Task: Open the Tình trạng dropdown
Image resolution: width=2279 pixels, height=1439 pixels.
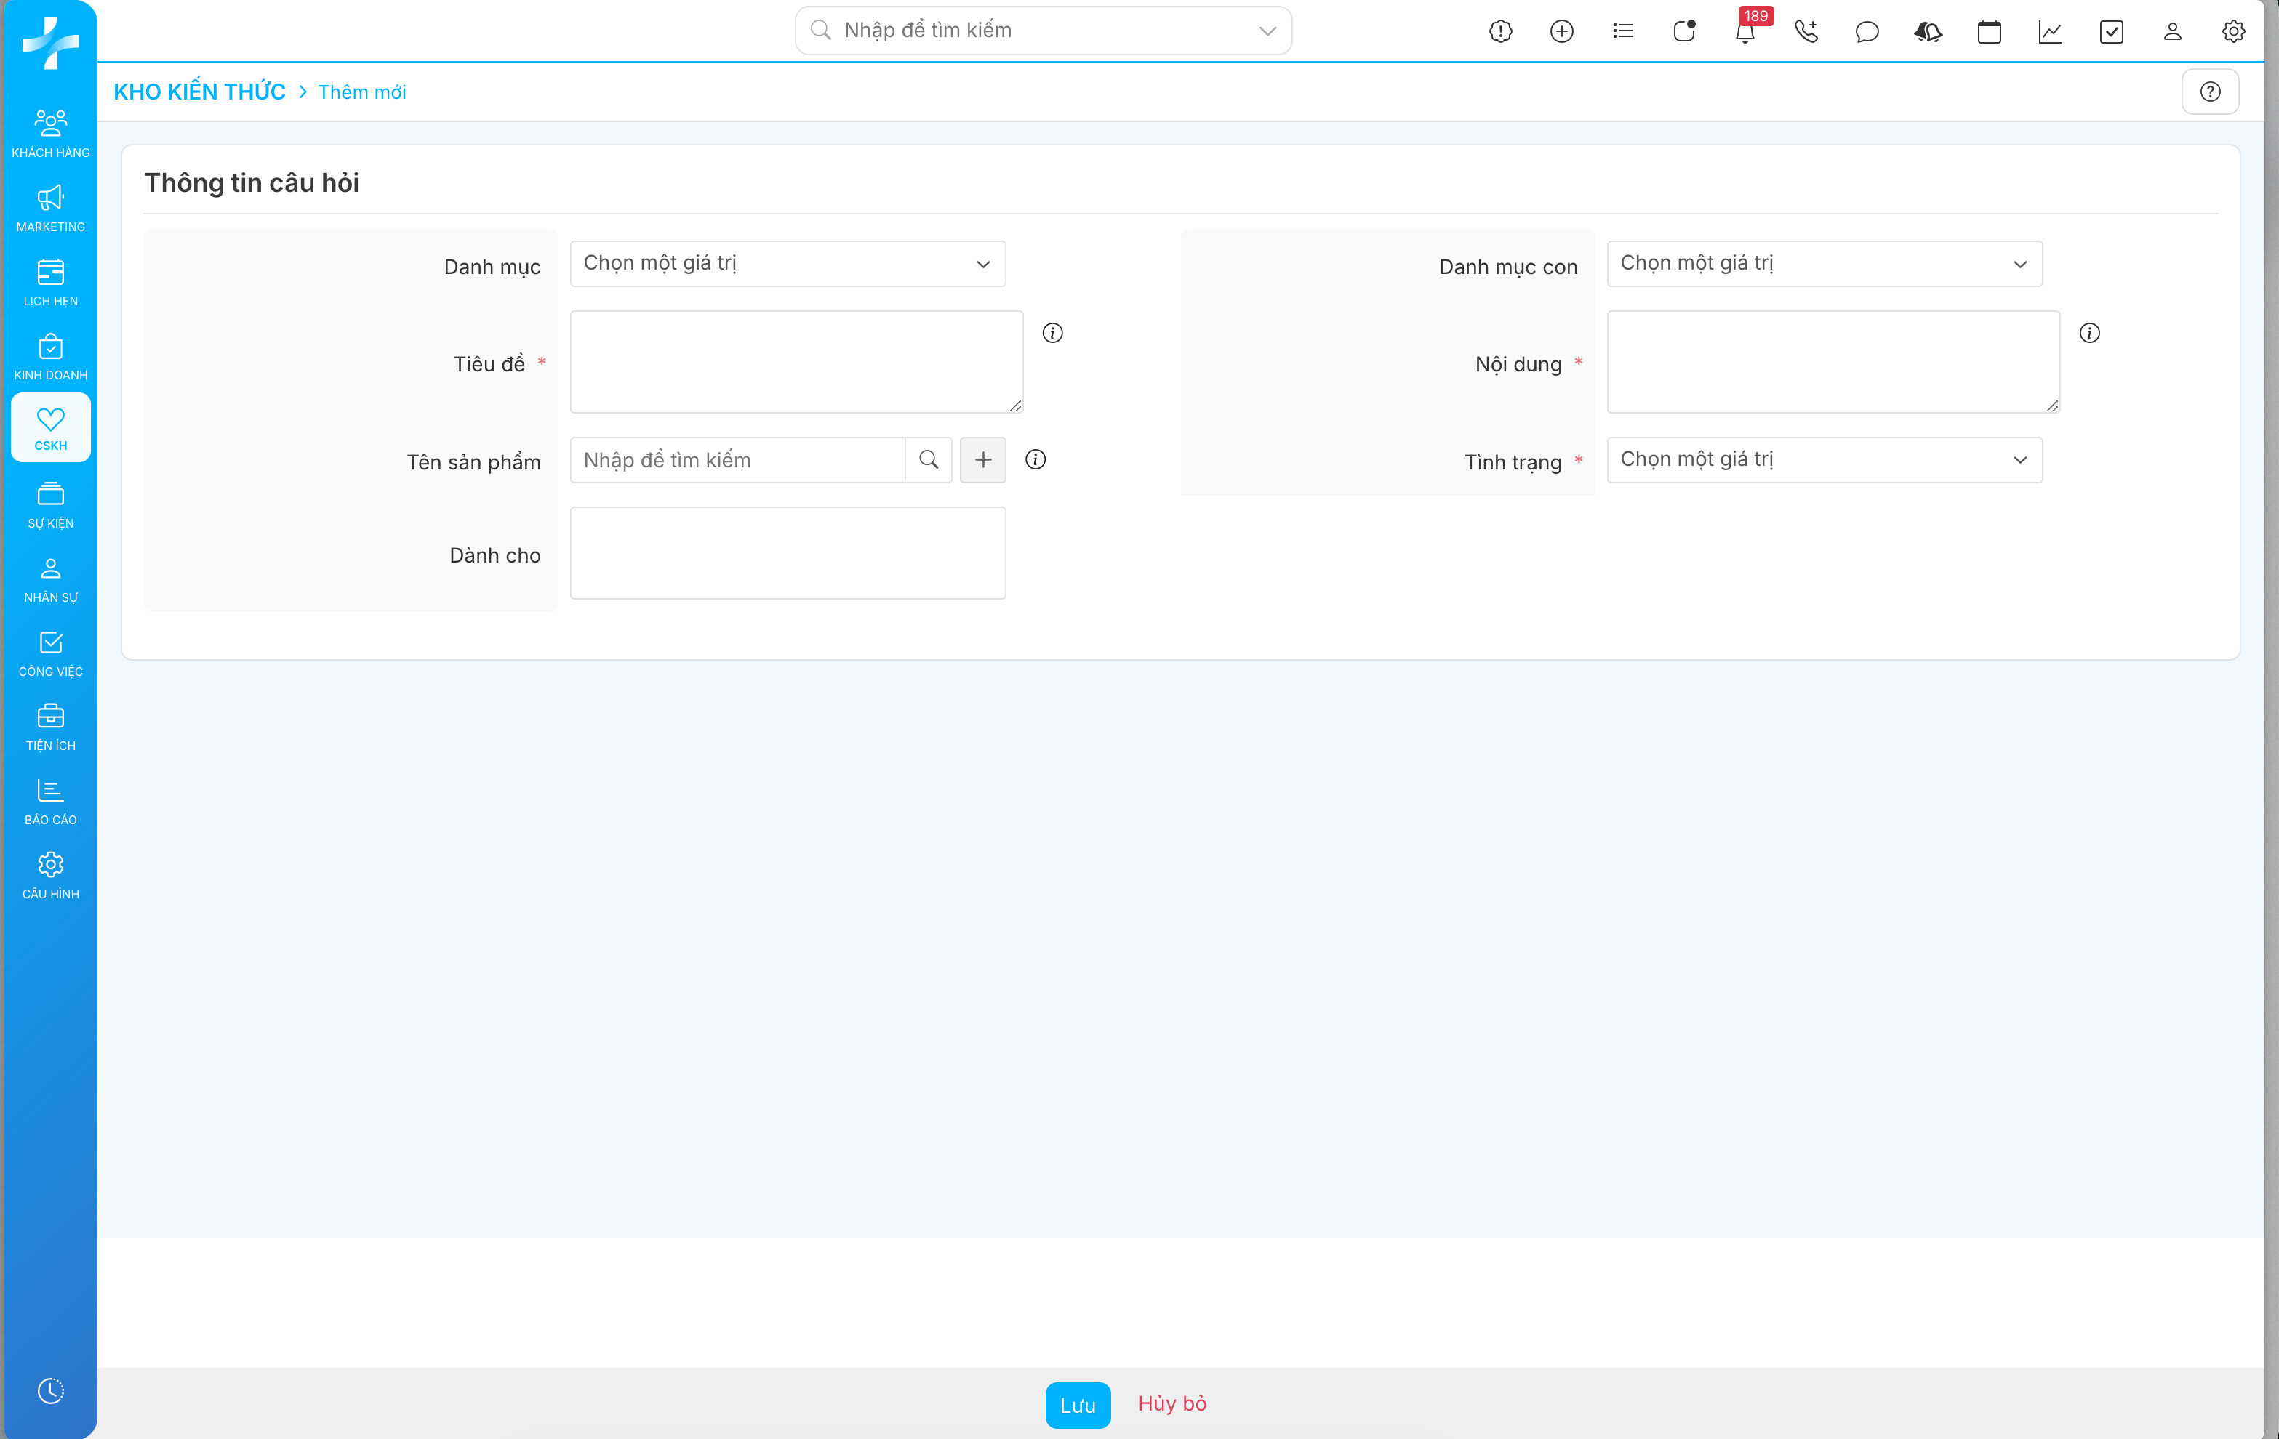Action: point(1824,460)
